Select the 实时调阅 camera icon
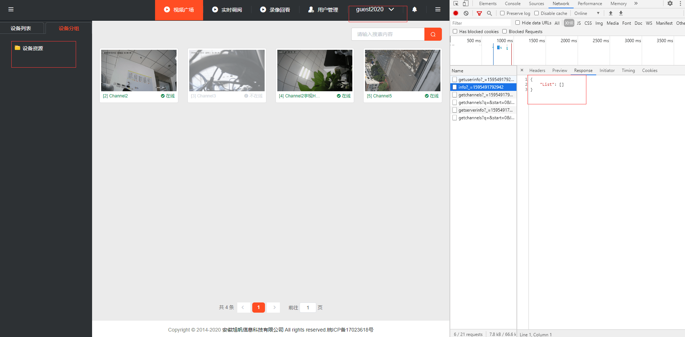Image resolution: width=685 pixels, height=337 pixels. pos(215,9)
